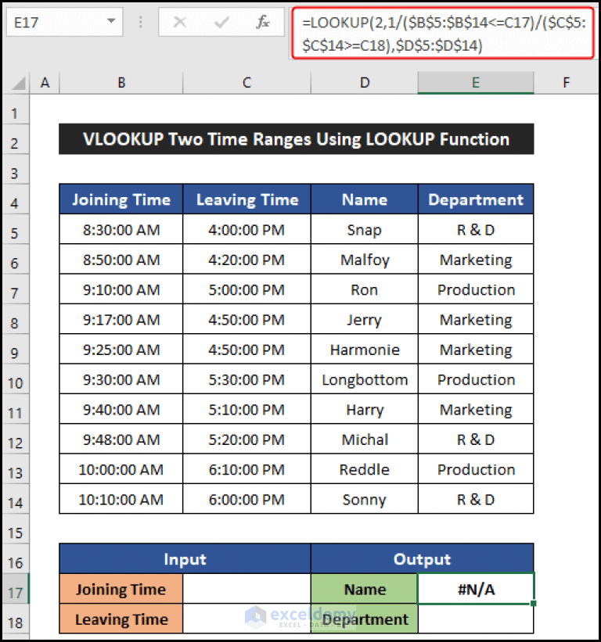Select column D header
Screen dimensions: 601x642
[364, 83]
